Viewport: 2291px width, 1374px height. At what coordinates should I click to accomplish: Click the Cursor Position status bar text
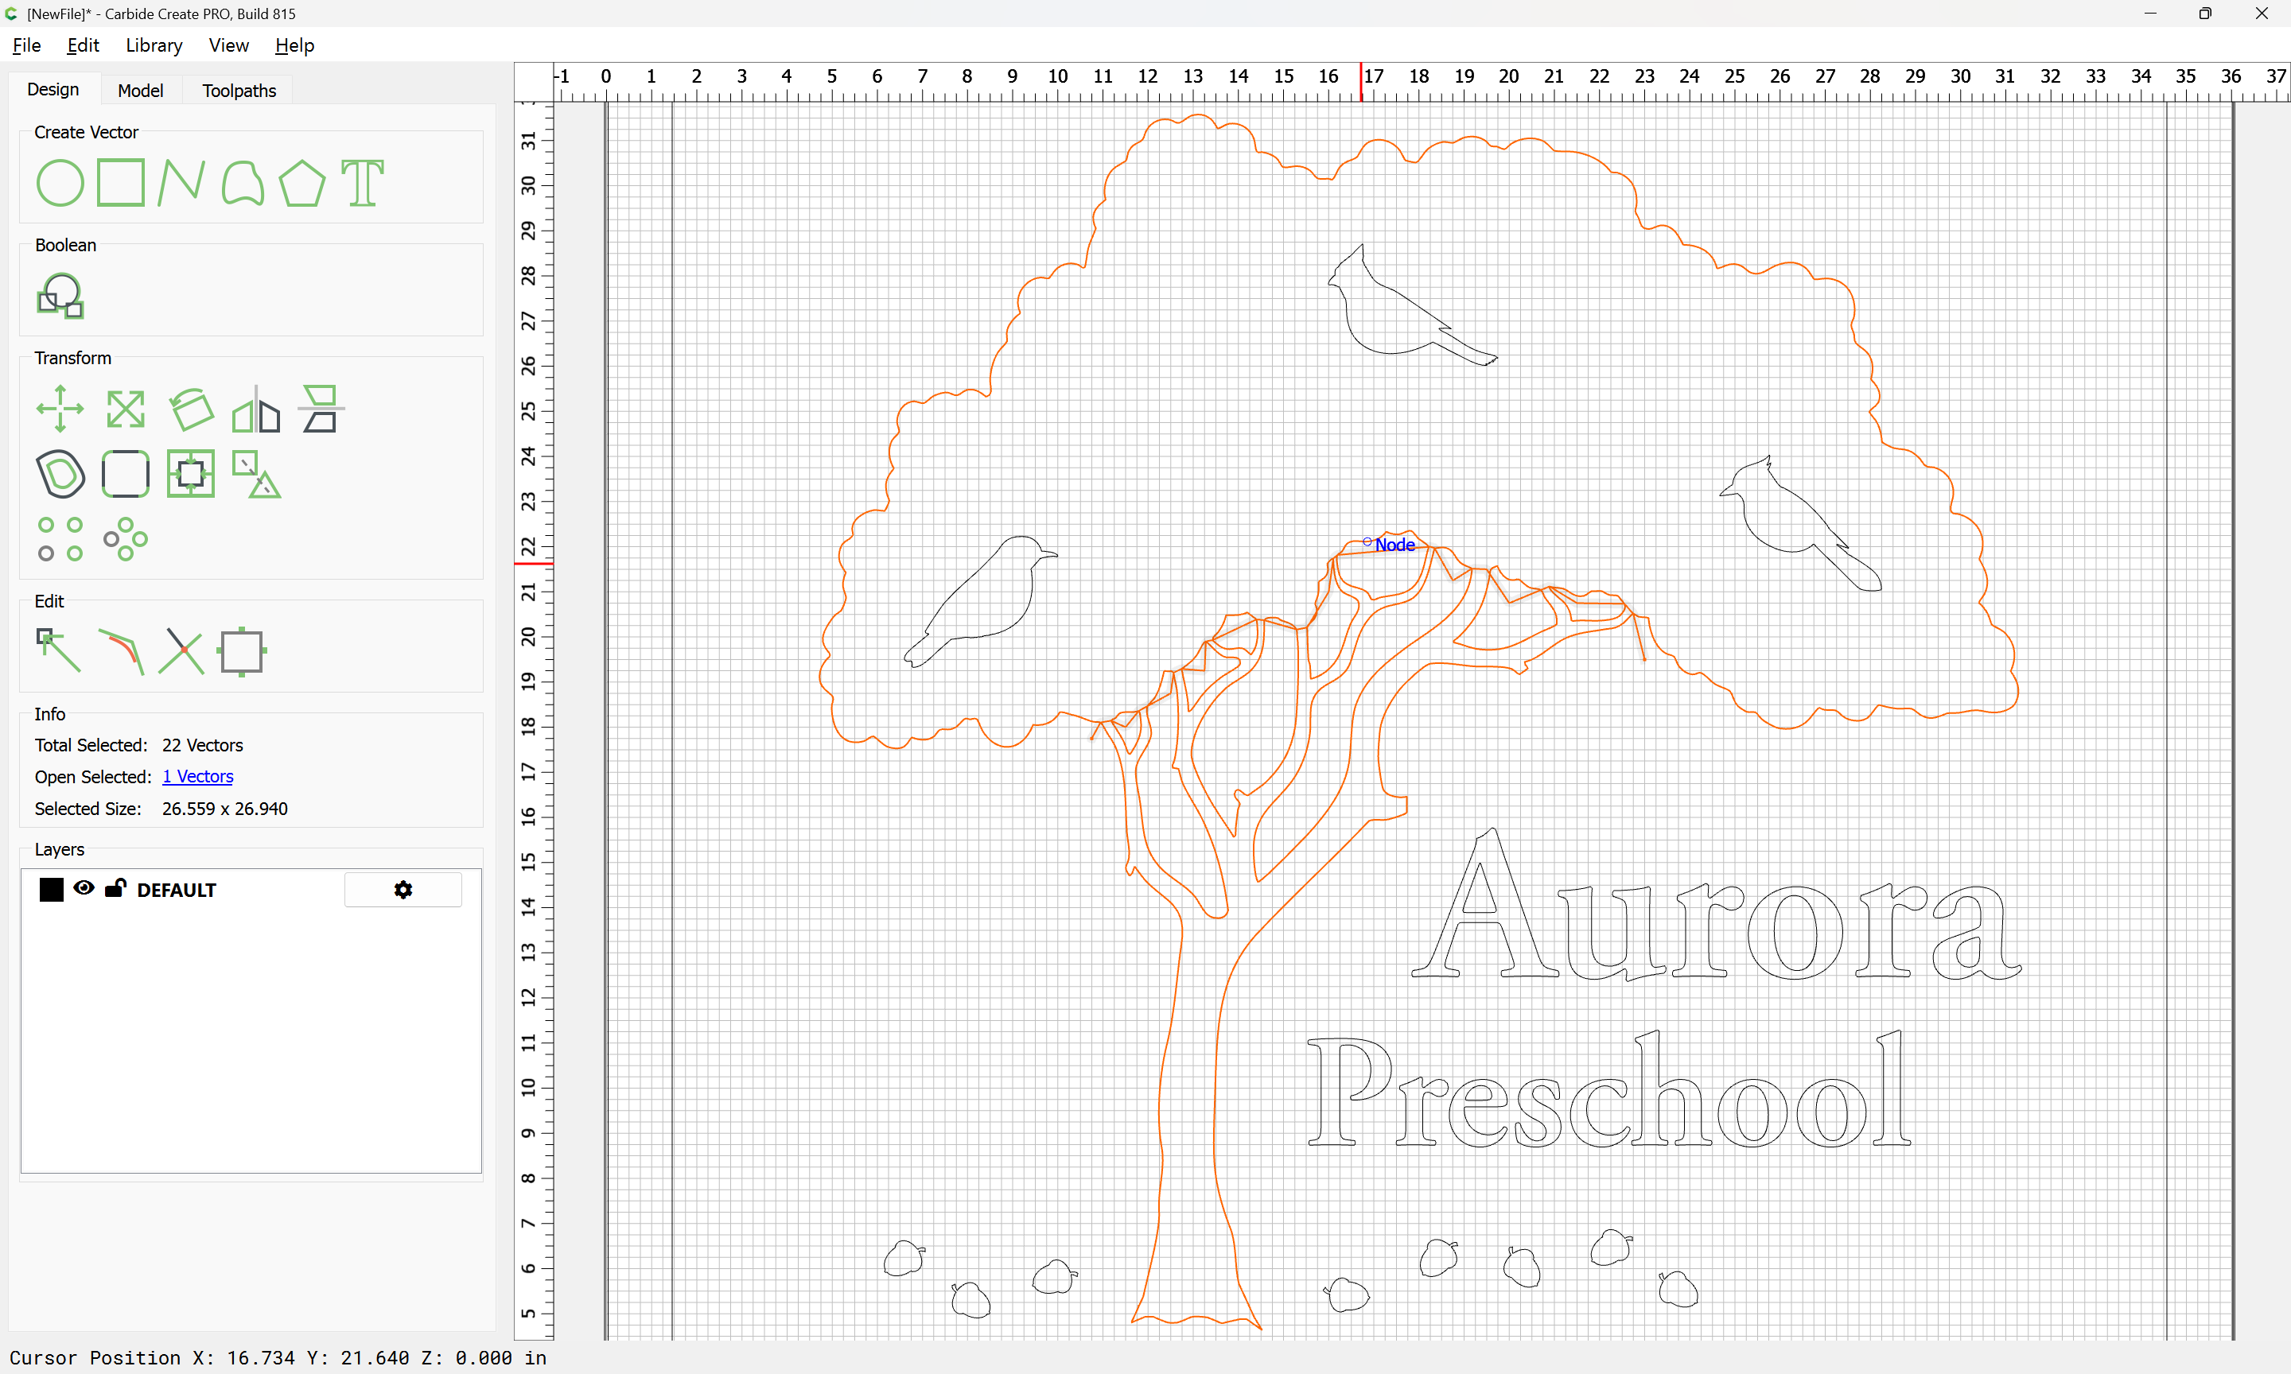[278, 1357]
